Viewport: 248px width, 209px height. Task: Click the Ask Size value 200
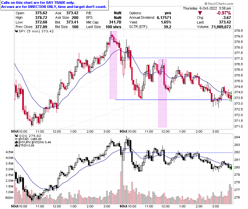click(75, 18)
